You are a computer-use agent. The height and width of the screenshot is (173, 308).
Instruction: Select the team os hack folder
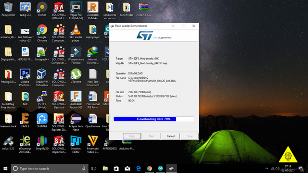tap(8, 121)
